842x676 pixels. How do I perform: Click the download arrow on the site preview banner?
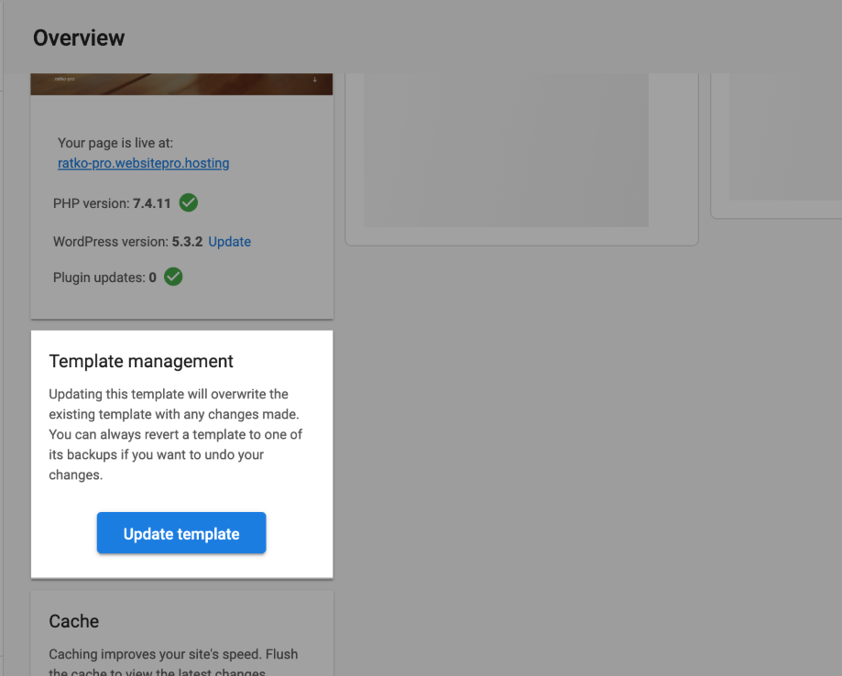click(x=315, y=82)
